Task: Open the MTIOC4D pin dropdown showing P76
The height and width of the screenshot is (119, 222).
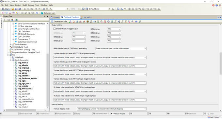Action: click(114, 41)
